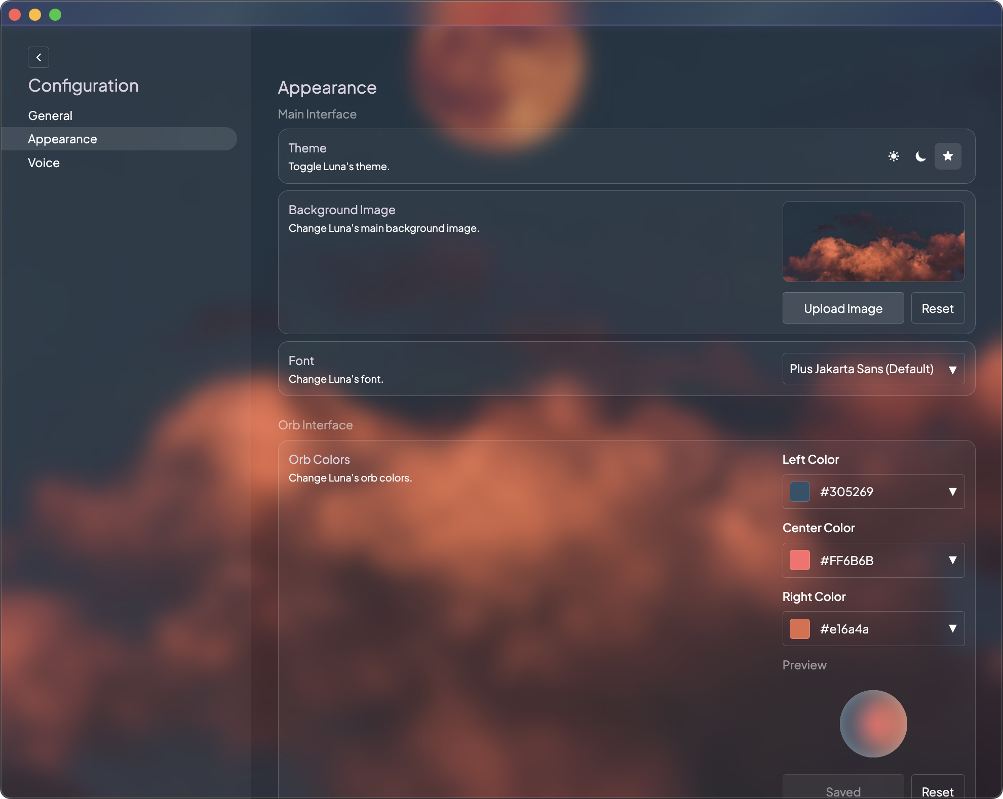Activate the star theme option

click(x=948, y=156)
